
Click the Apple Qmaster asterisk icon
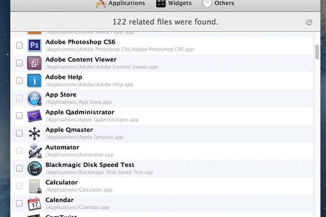click(x=34, y=133)
